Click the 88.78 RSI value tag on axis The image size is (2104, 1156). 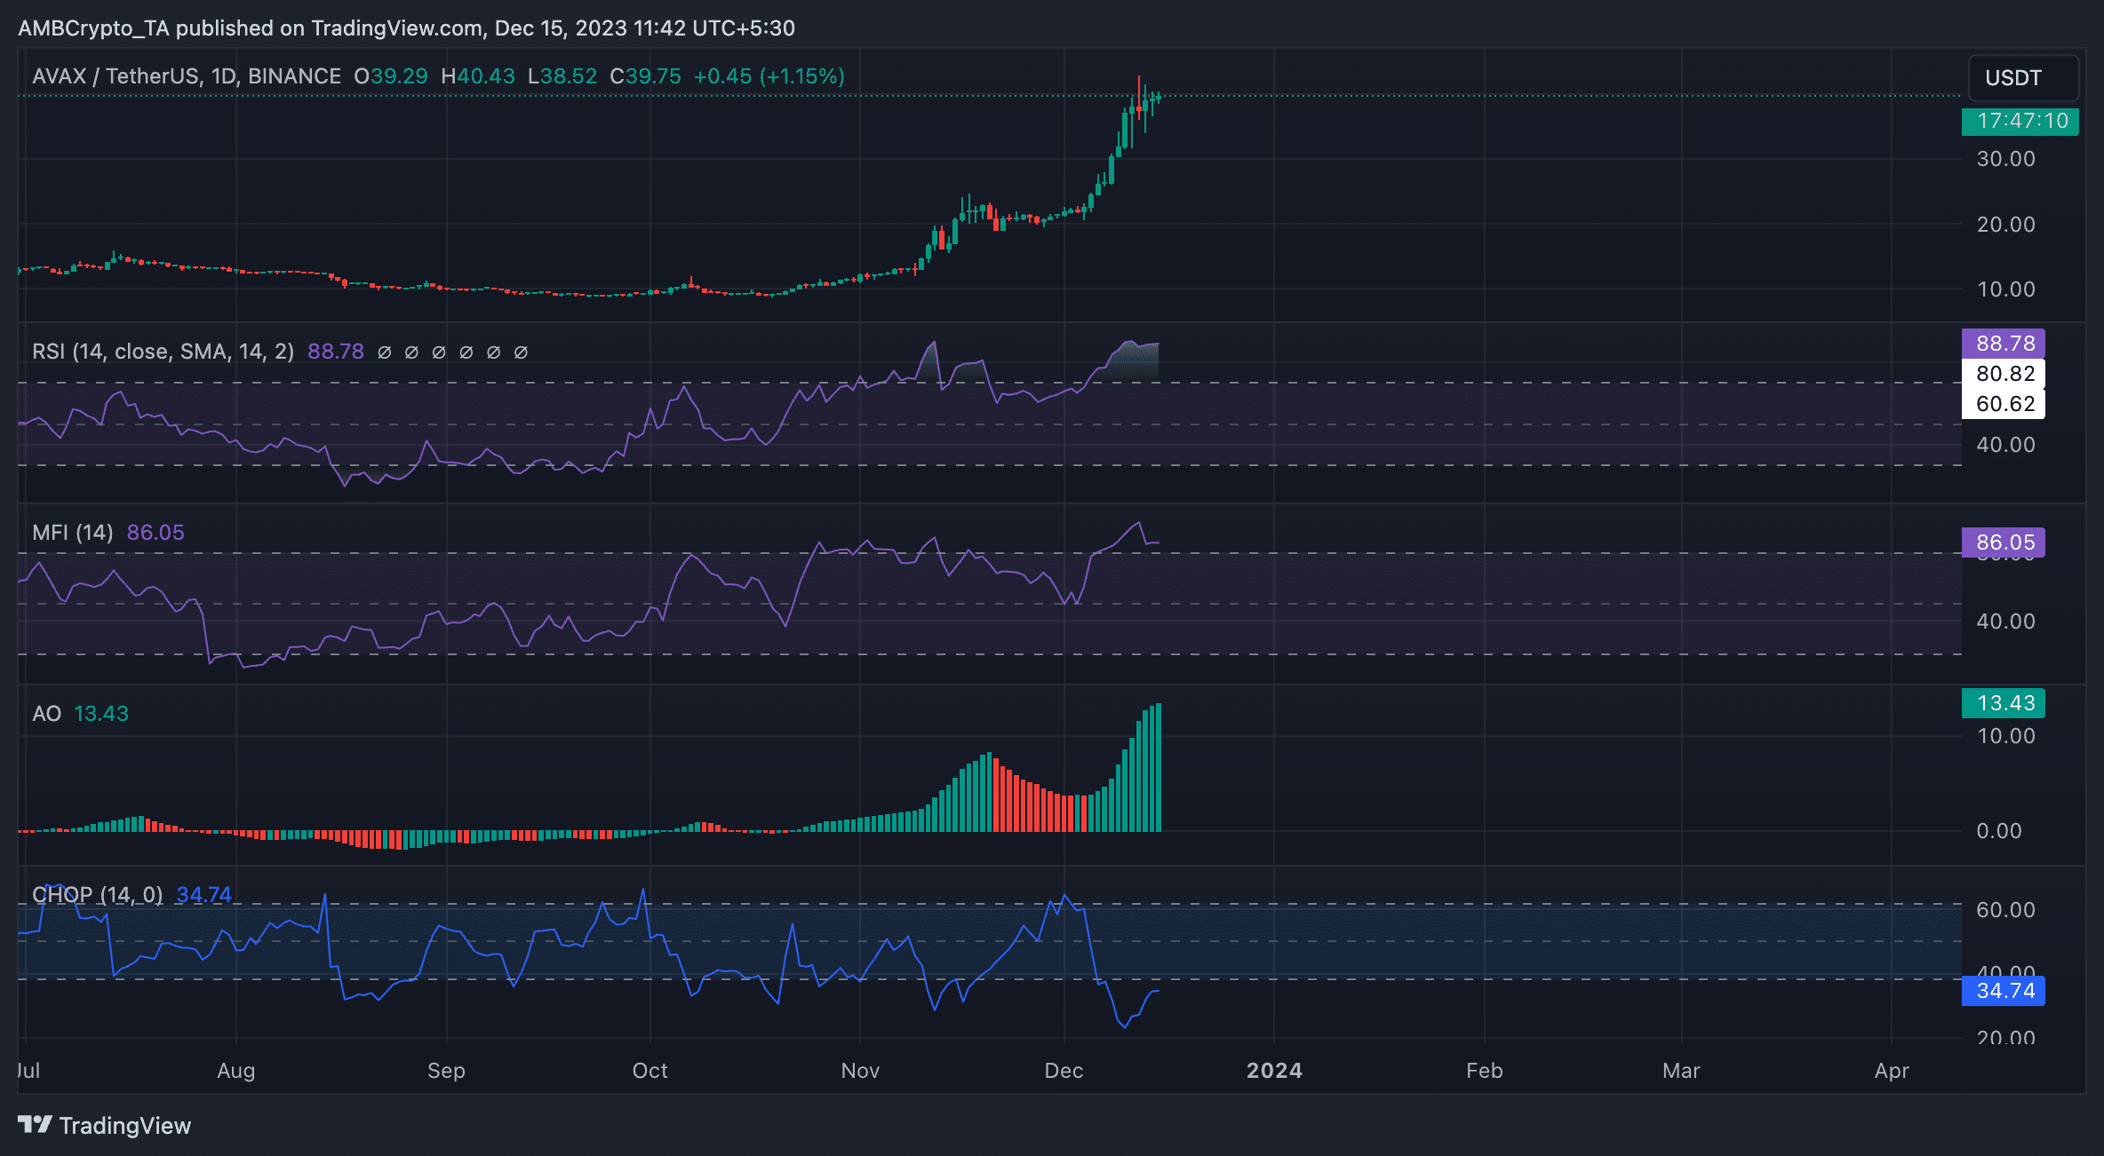pos(2003,344)
